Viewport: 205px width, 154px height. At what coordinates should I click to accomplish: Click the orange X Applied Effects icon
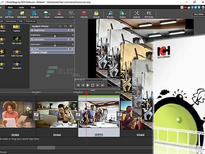point(71,26)
